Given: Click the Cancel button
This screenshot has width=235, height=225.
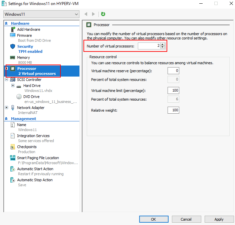Looking at the screenshot, I should (186, 219).
